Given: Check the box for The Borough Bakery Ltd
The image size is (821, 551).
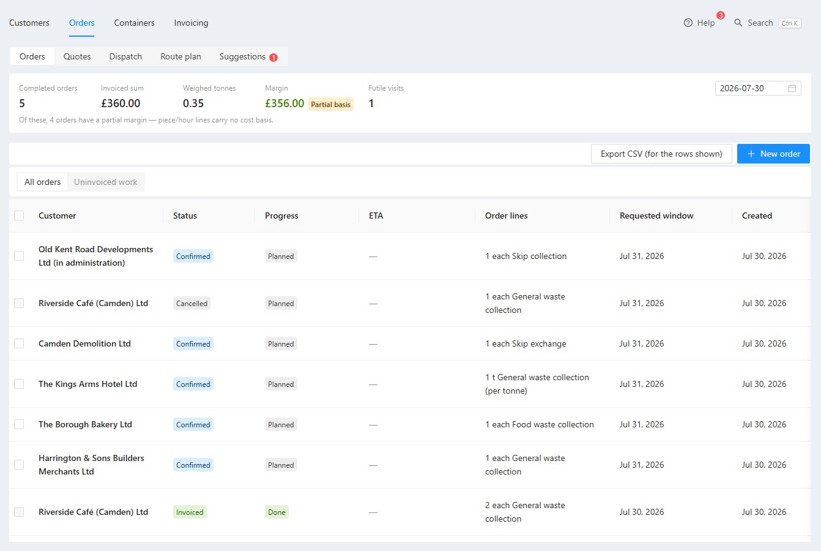Looking at the screenshot, I should pyautogui.click(x=19, y=424).
